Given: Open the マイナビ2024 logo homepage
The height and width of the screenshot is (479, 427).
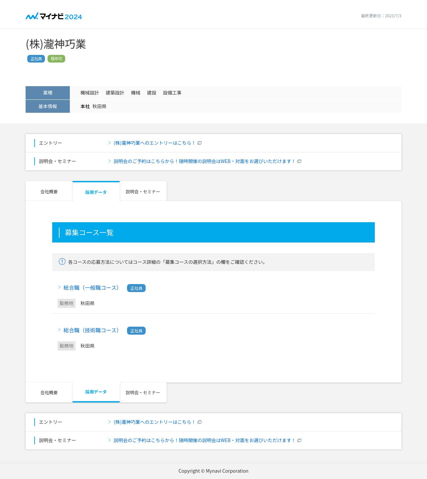Looking at the screenshot, I should [x=54, y=16].
